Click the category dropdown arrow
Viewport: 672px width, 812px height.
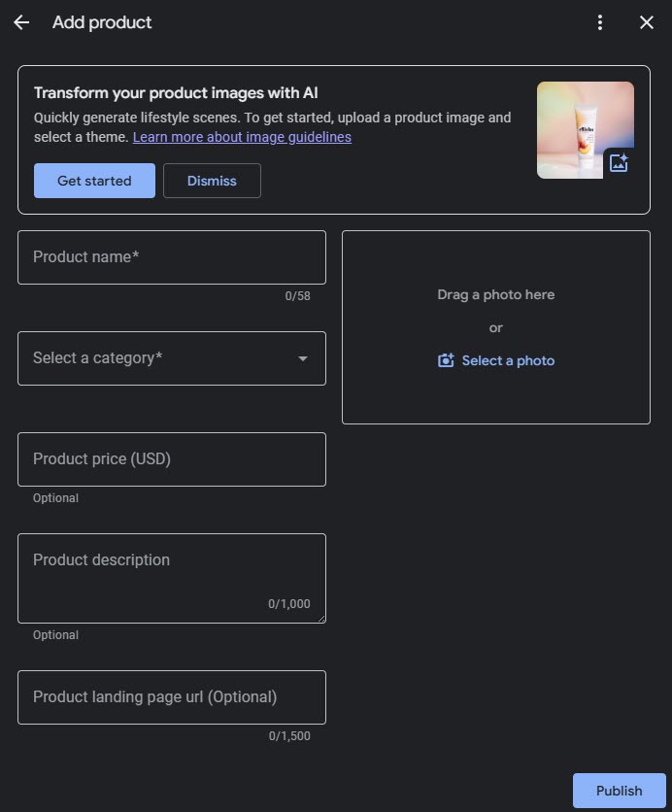point(303,358)
